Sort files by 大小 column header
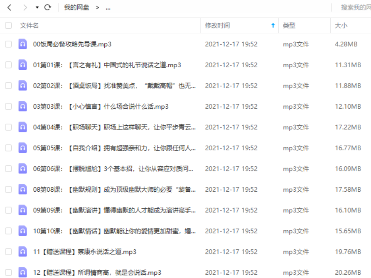The width and height of the screenshot is (371, 278). tap(341, 26)
